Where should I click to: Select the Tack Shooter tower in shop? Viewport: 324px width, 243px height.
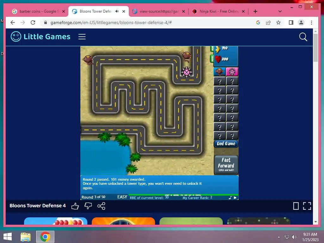(x=232, y=72)
